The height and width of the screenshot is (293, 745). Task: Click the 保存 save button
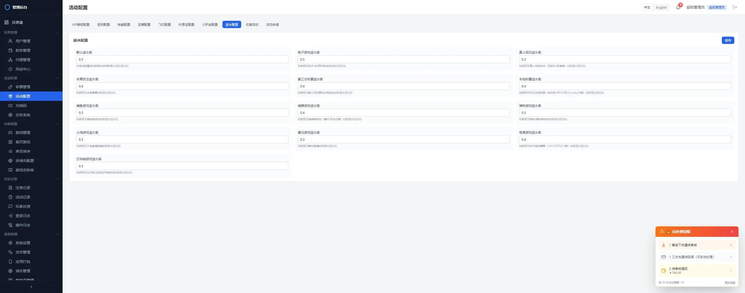pyautogui.click(x=728, y=40)
